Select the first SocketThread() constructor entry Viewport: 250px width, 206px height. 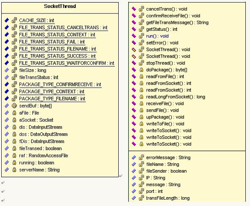168,49
